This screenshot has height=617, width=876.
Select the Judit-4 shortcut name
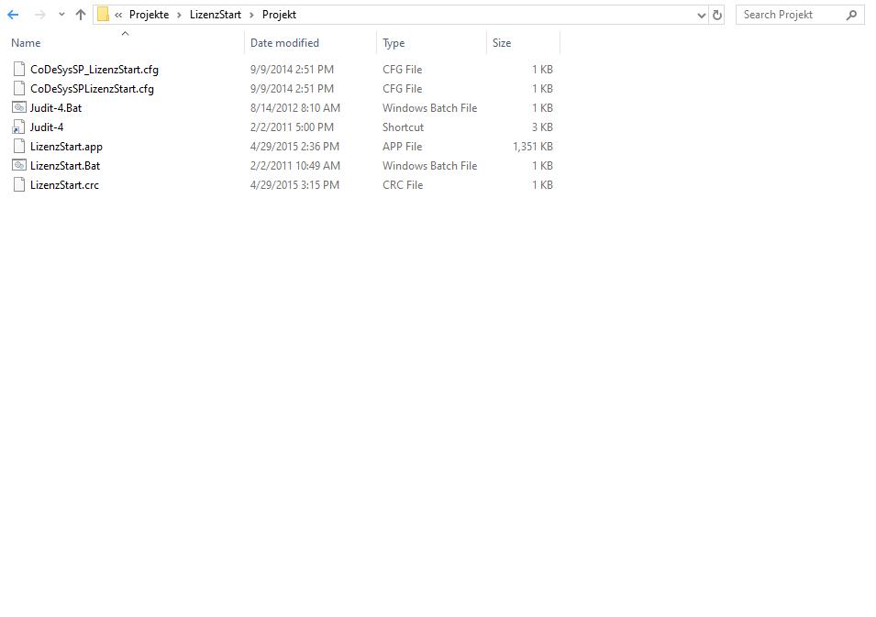point(47,127)
